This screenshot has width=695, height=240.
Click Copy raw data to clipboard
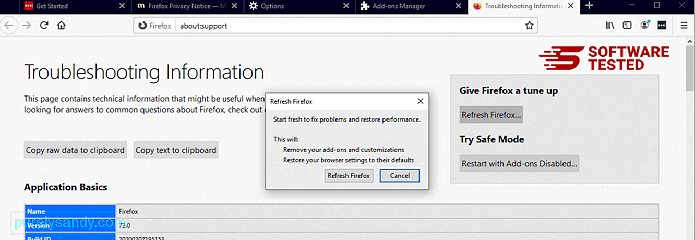tap(75, 150)
